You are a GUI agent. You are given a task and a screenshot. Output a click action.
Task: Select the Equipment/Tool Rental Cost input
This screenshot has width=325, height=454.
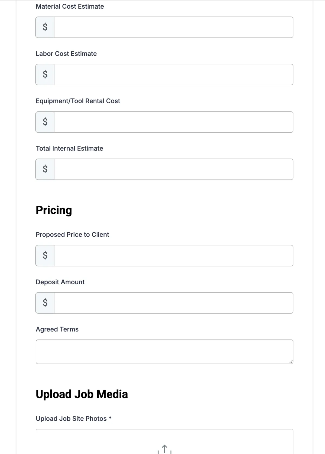(173, 122)
